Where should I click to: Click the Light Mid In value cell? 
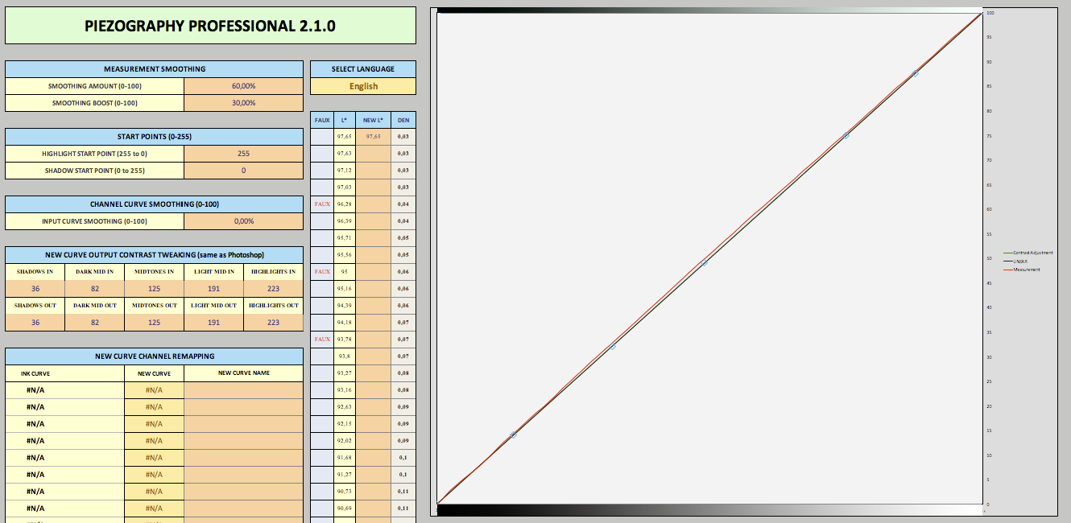click(x=213, y=289)
